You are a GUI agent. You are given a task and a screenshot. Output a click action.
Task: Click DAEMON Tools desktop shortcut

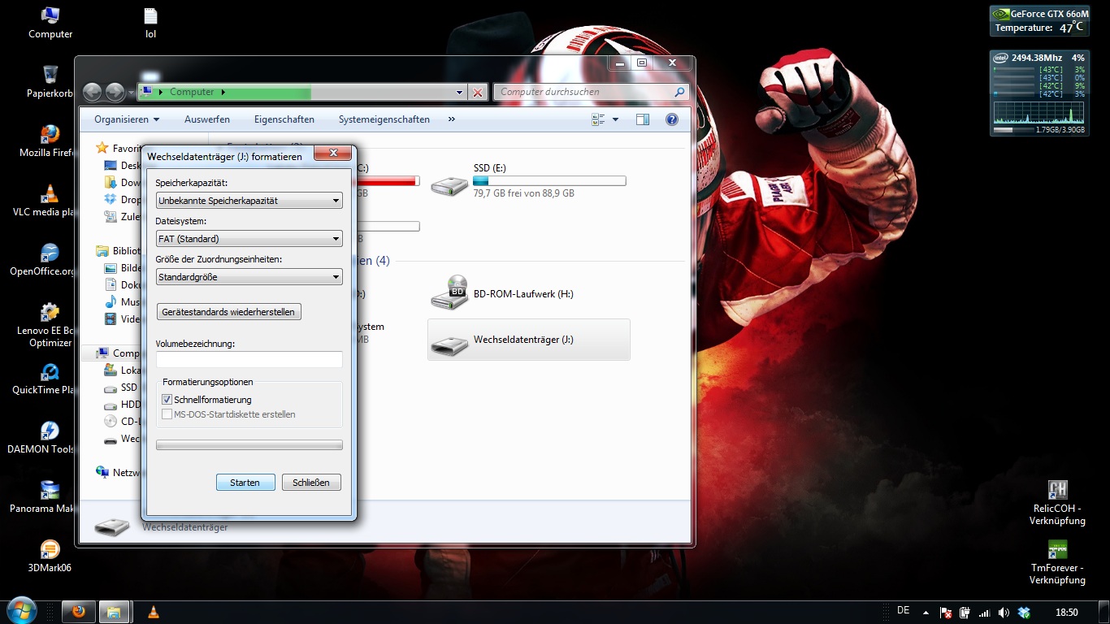pyautogui.click(x=50, y=437)
